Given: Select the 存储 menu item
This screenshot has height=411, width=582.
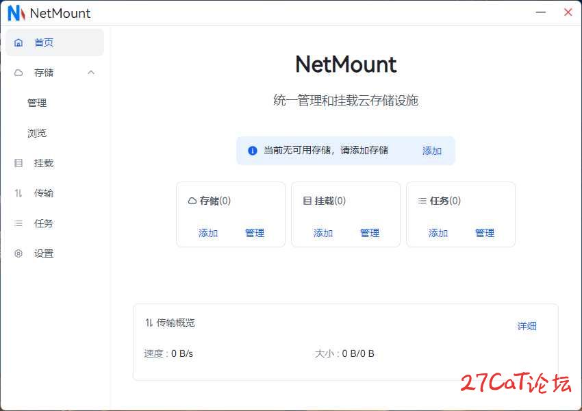Looking at the screenshot, I should click(x=55, y=73).
